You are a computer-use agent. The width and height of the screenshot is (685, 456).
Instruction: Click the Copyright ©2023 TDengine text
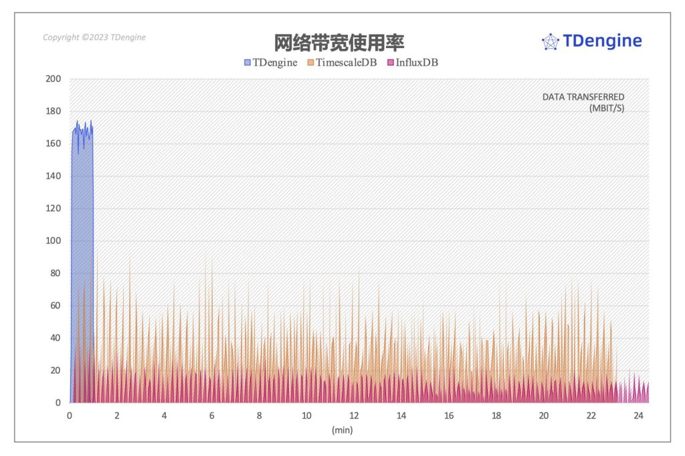pyautogui.click(x=94, y=37)
